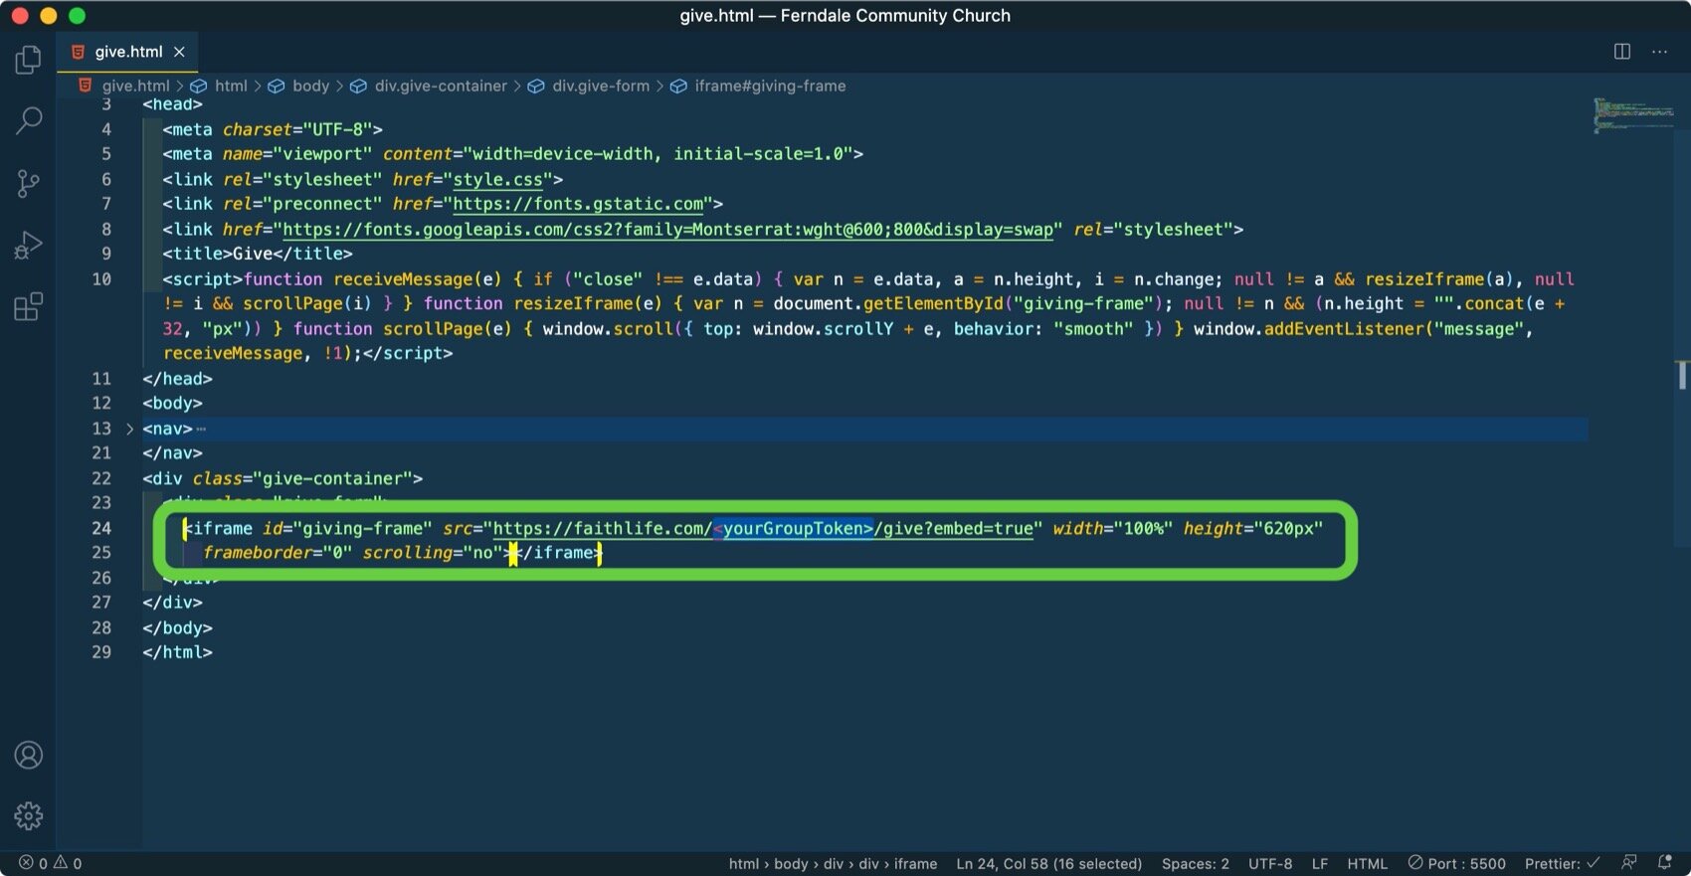Screen dimensions: 1691x876
Task: Click the <head> tag on line 3
Action: [x=172, y=104]
